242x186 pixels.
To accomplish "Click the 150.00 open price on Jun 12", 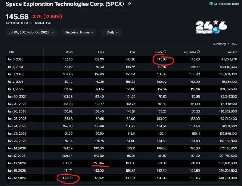I will (67, 178).
